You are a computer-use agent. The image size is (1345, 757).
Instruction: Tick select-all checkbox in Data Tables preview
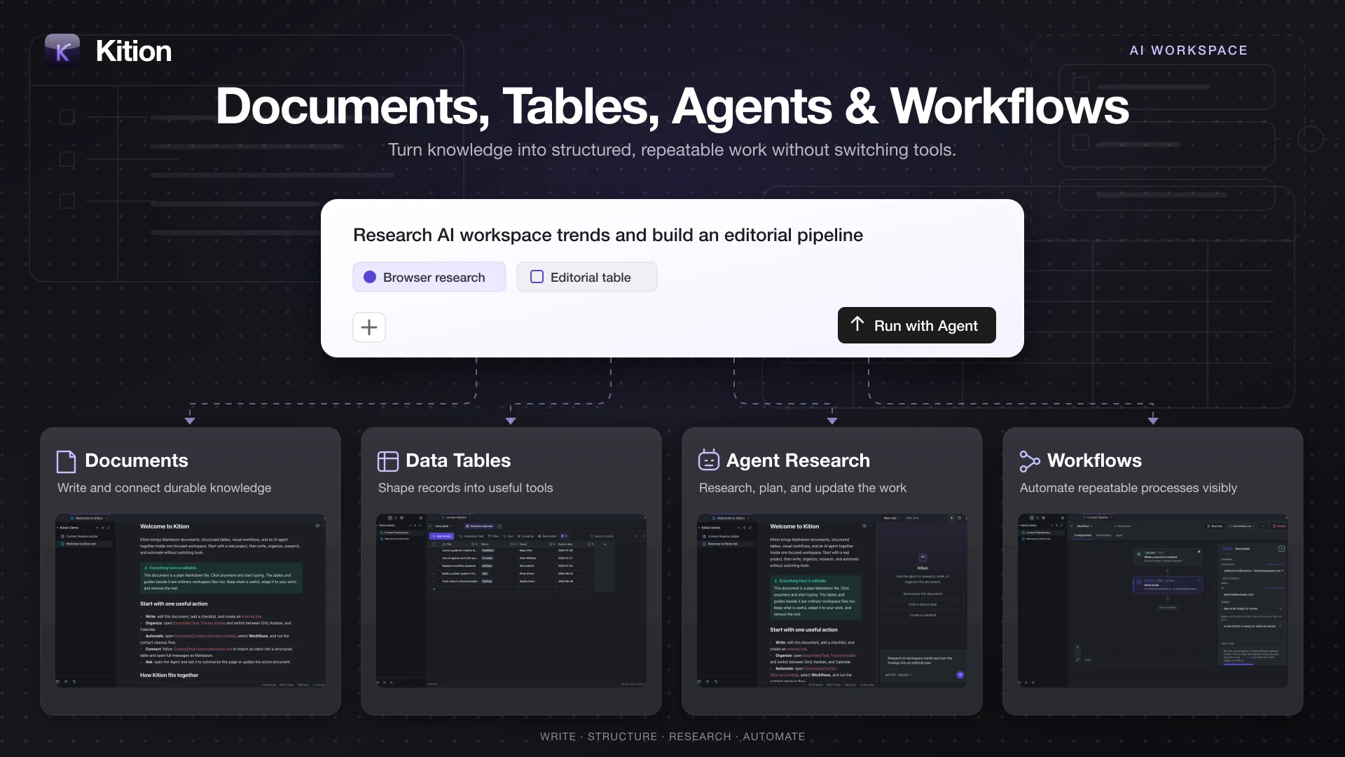(434, 545)
